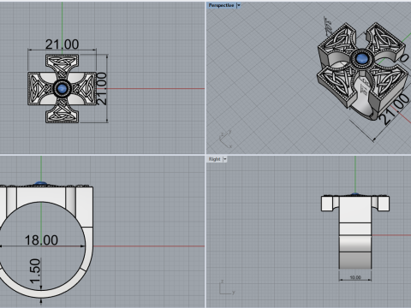Click the world axes icon in Right viewport
This screenshot has height=308, width=411.
pos(227,287)
